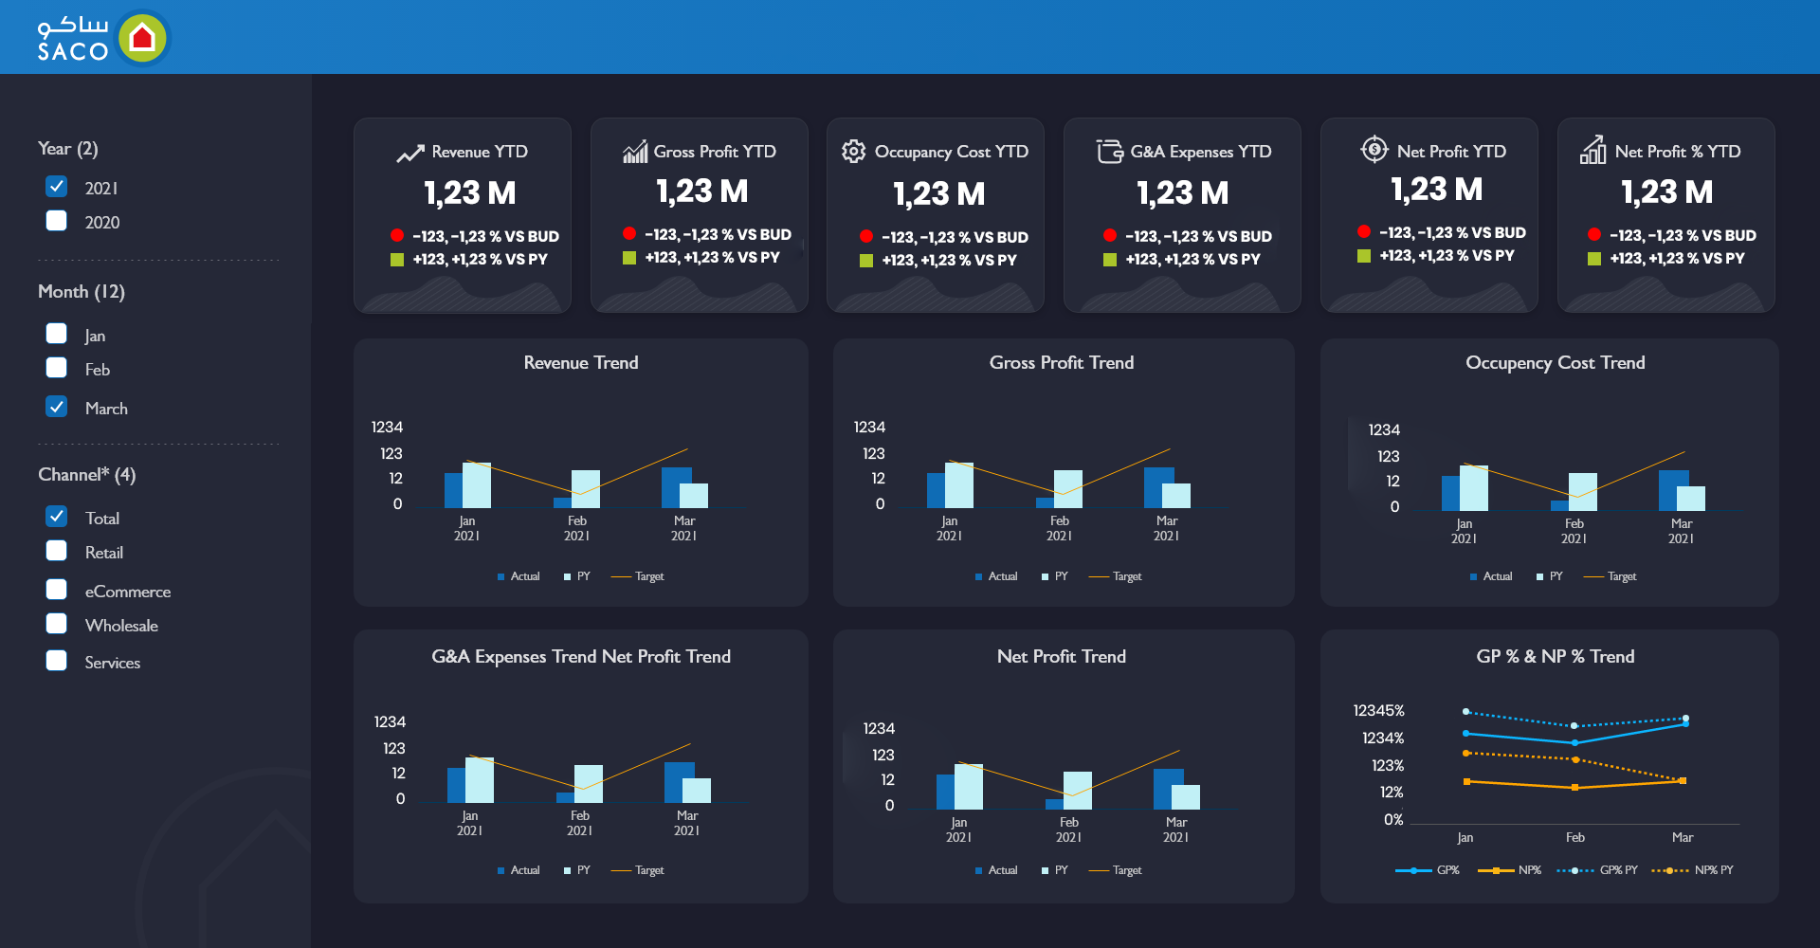Click PY legend swatch in Gross Profit Trend
The height and width of the screenshot is (948, 1820).
tap(1045, 576)
